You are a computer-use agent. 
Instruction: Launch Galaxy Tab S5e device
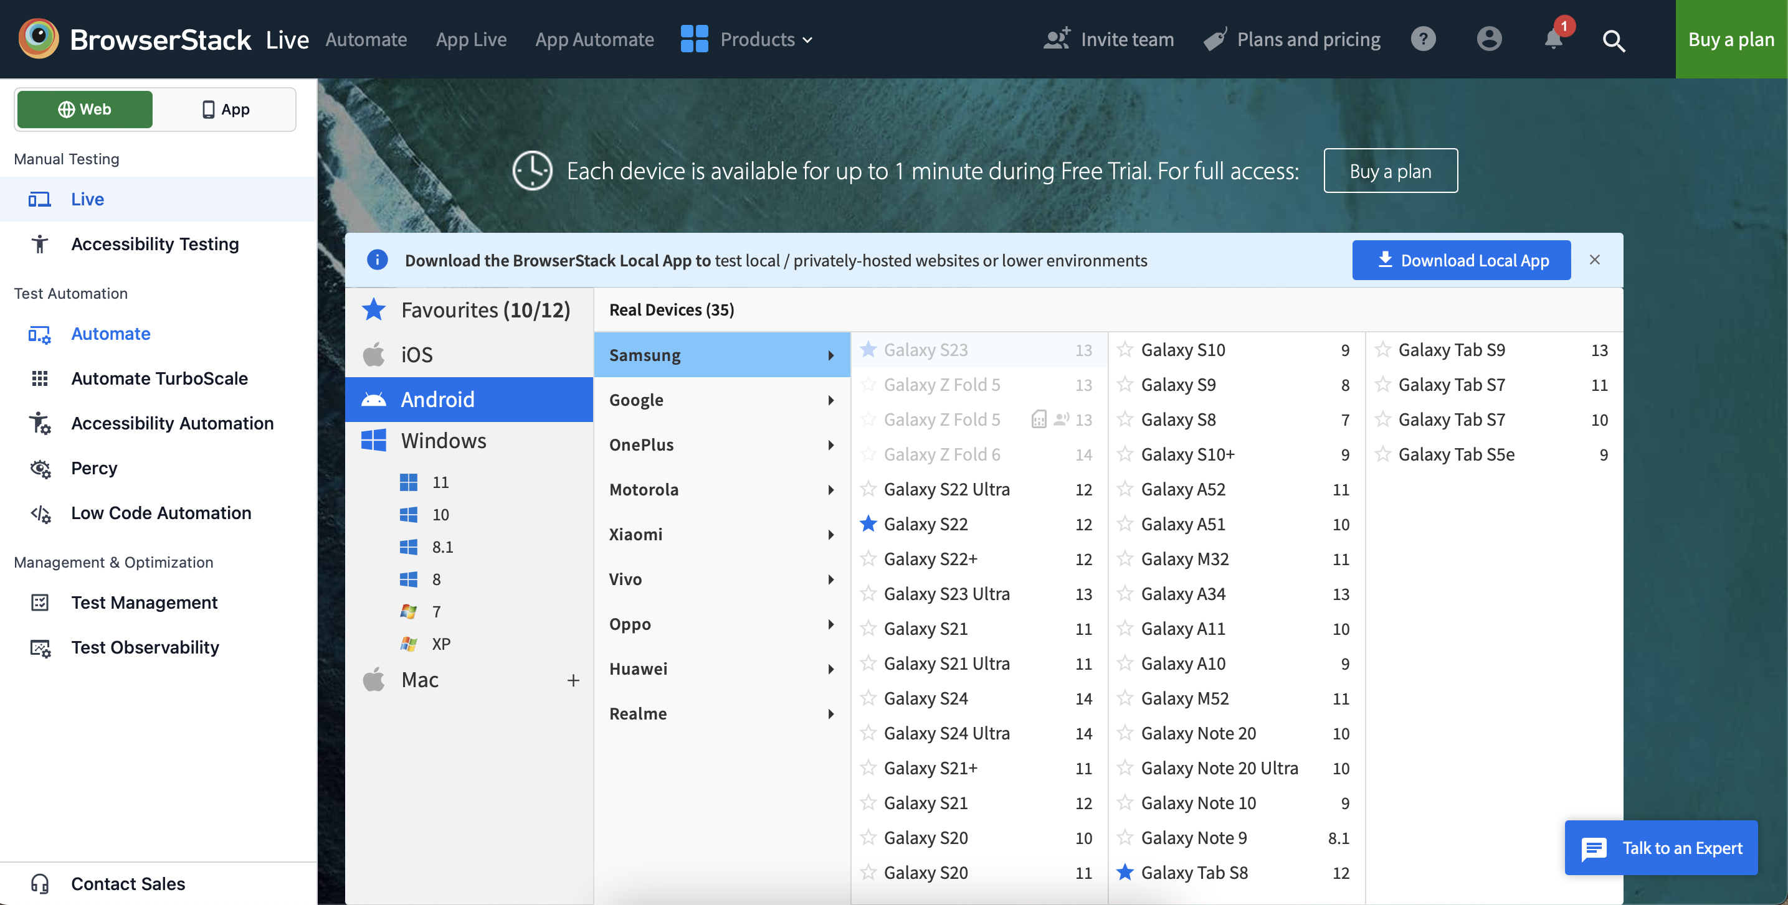pyautogui.click(x=1494, y=454)
